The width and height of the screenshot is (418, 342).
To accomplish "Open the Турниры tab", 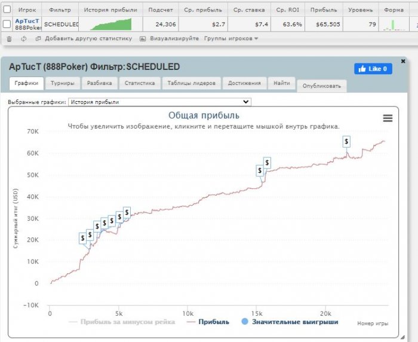I will [x=62, y=83].
